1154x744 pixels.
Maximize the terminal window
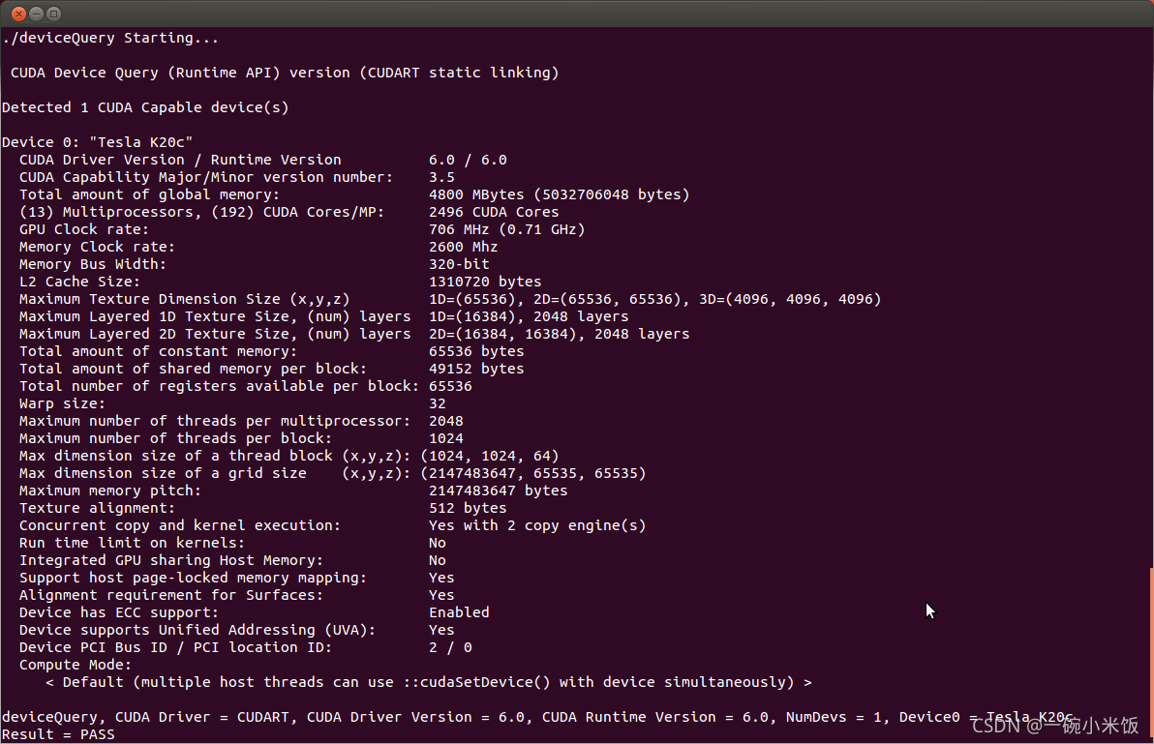53,14
